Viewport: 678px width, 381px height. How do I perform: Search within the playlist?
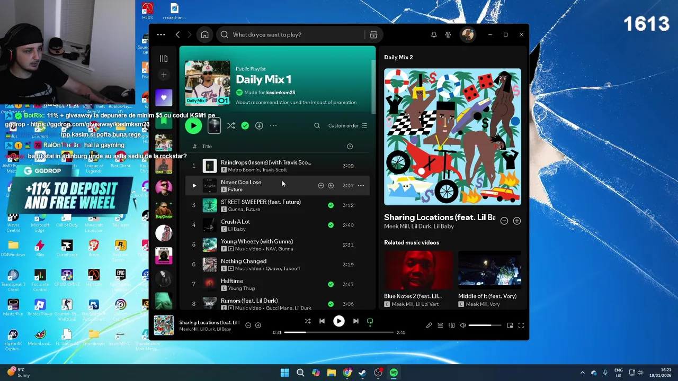pyautogui.click(x=317, y=125)
